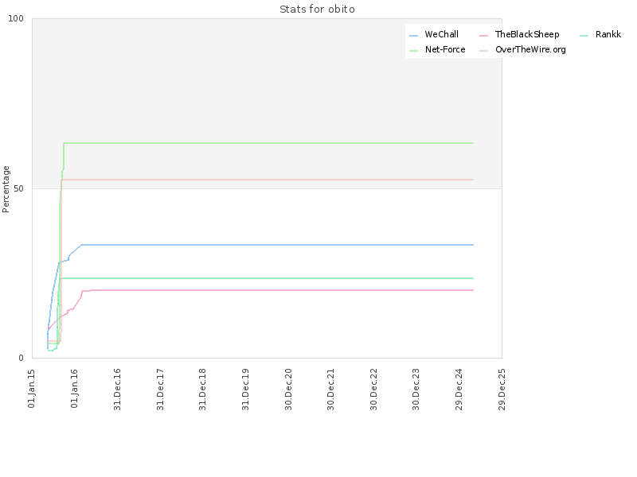
Task: Click the 30.Dec.20 date label
Action: (288, 390)
